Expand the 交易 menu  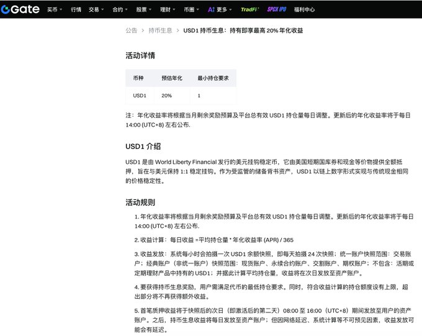[96, 10]
